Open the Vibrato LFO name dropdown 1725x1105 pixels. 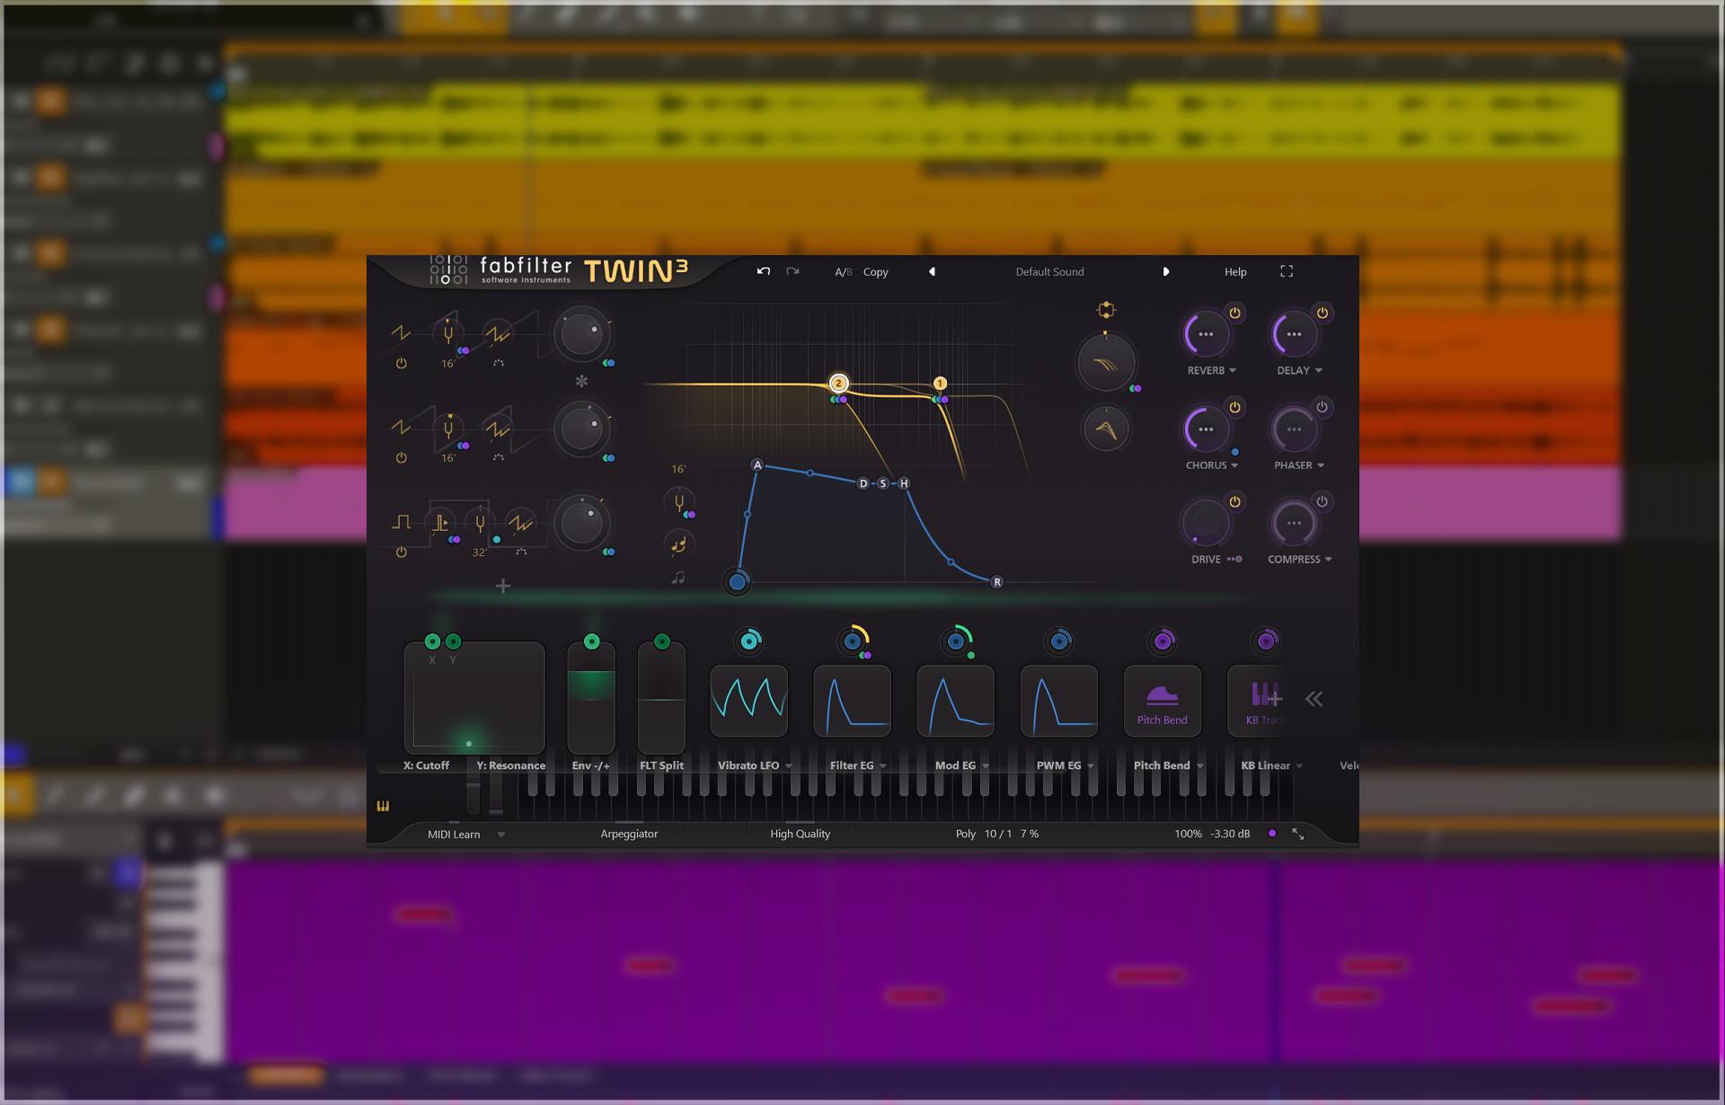[755, 765]
